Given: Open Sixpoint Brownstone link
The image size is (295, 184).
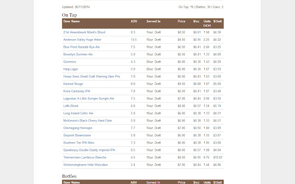Looking at the screenshot, I should (x=77, y=135).
